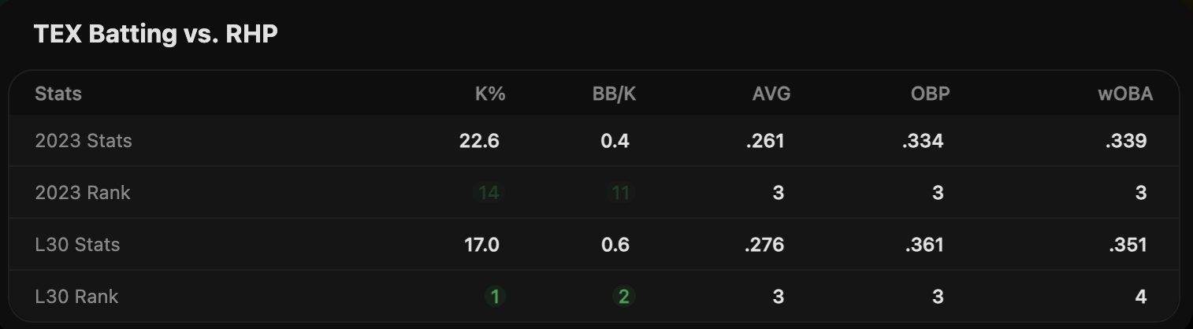Select the 2023 Rank BB/K badge showing 11
The image size is (1193, 329).
pyautogui.click(x=620, y=193)
